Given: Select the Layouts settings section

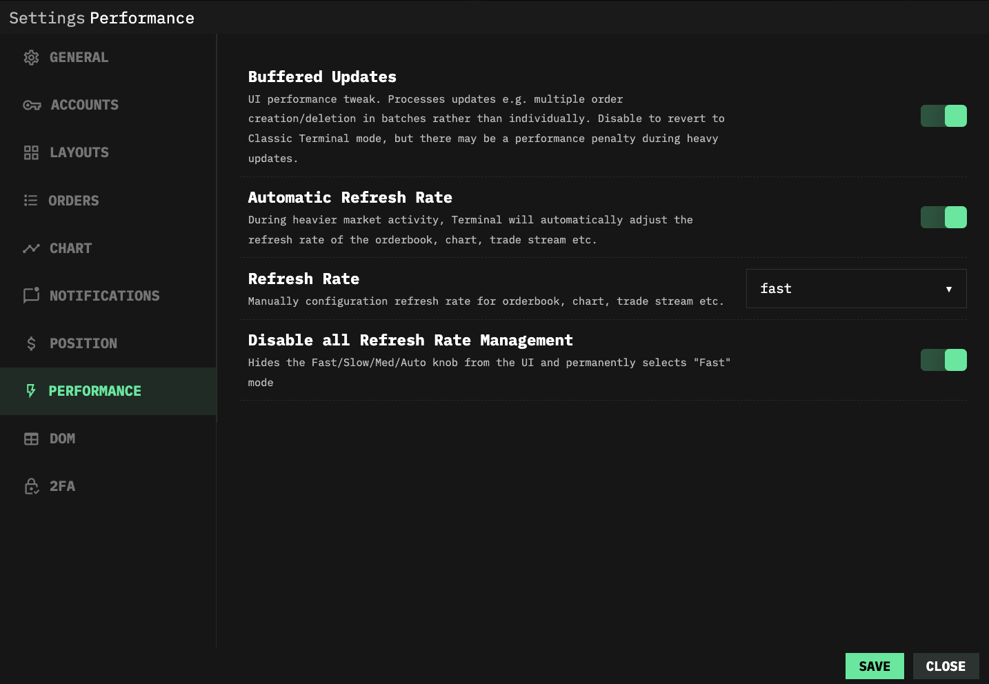Looking at the screenshot, I should (x=79, y=153).
